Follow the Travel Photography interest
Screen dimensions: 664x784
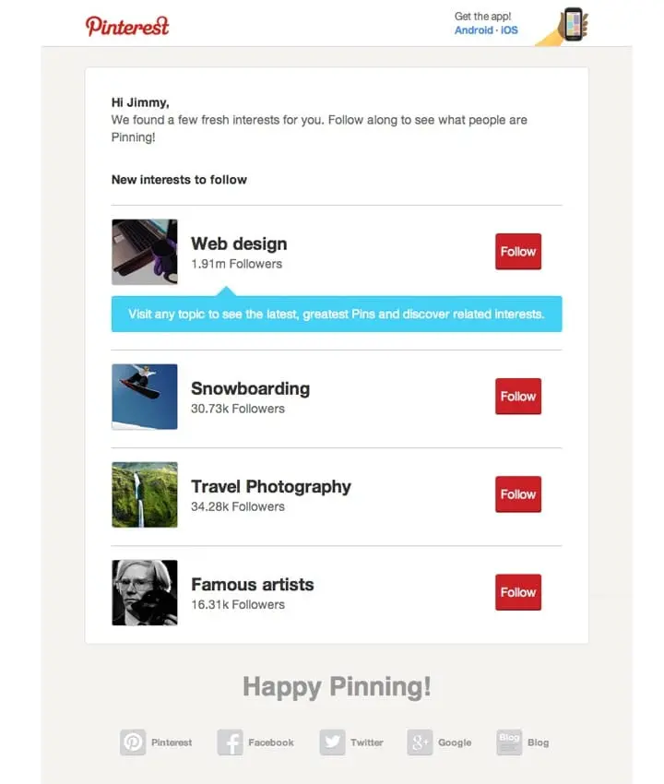pos(517,494)
